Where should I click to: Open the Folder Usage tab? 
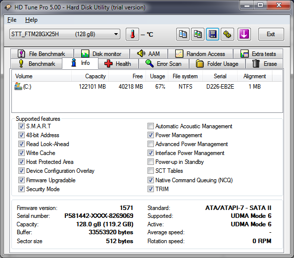pyautogui.click(x=217, y=64)
